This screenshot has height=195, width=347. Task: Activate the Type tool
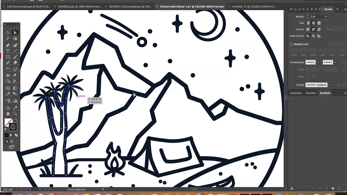[x=8, y=51]
